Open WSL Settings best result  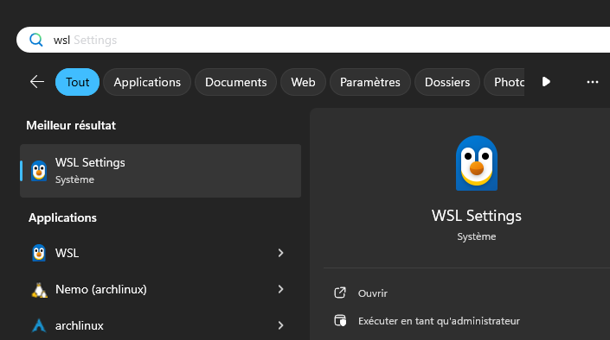point(160,171)
